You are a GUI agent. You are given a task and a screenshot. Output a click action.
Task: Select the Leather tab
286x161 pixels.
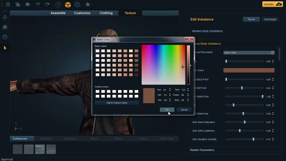142,139
